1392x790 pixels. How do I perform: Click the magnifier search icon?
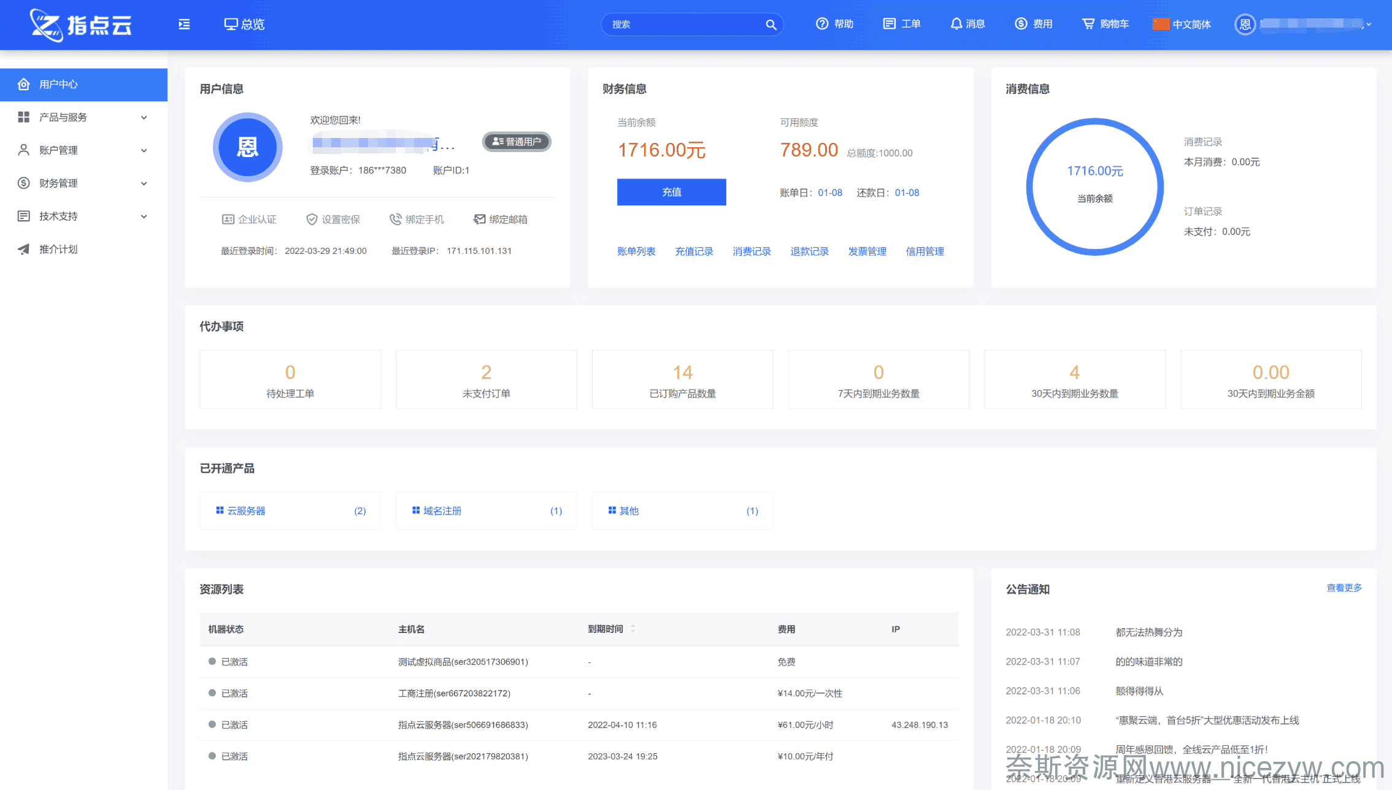[x=771, y=25]
